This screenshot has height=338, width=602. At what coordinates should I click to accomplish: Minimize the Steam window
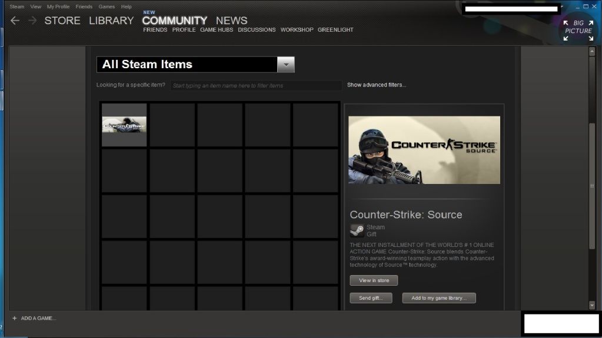click(x=577, y=7)
